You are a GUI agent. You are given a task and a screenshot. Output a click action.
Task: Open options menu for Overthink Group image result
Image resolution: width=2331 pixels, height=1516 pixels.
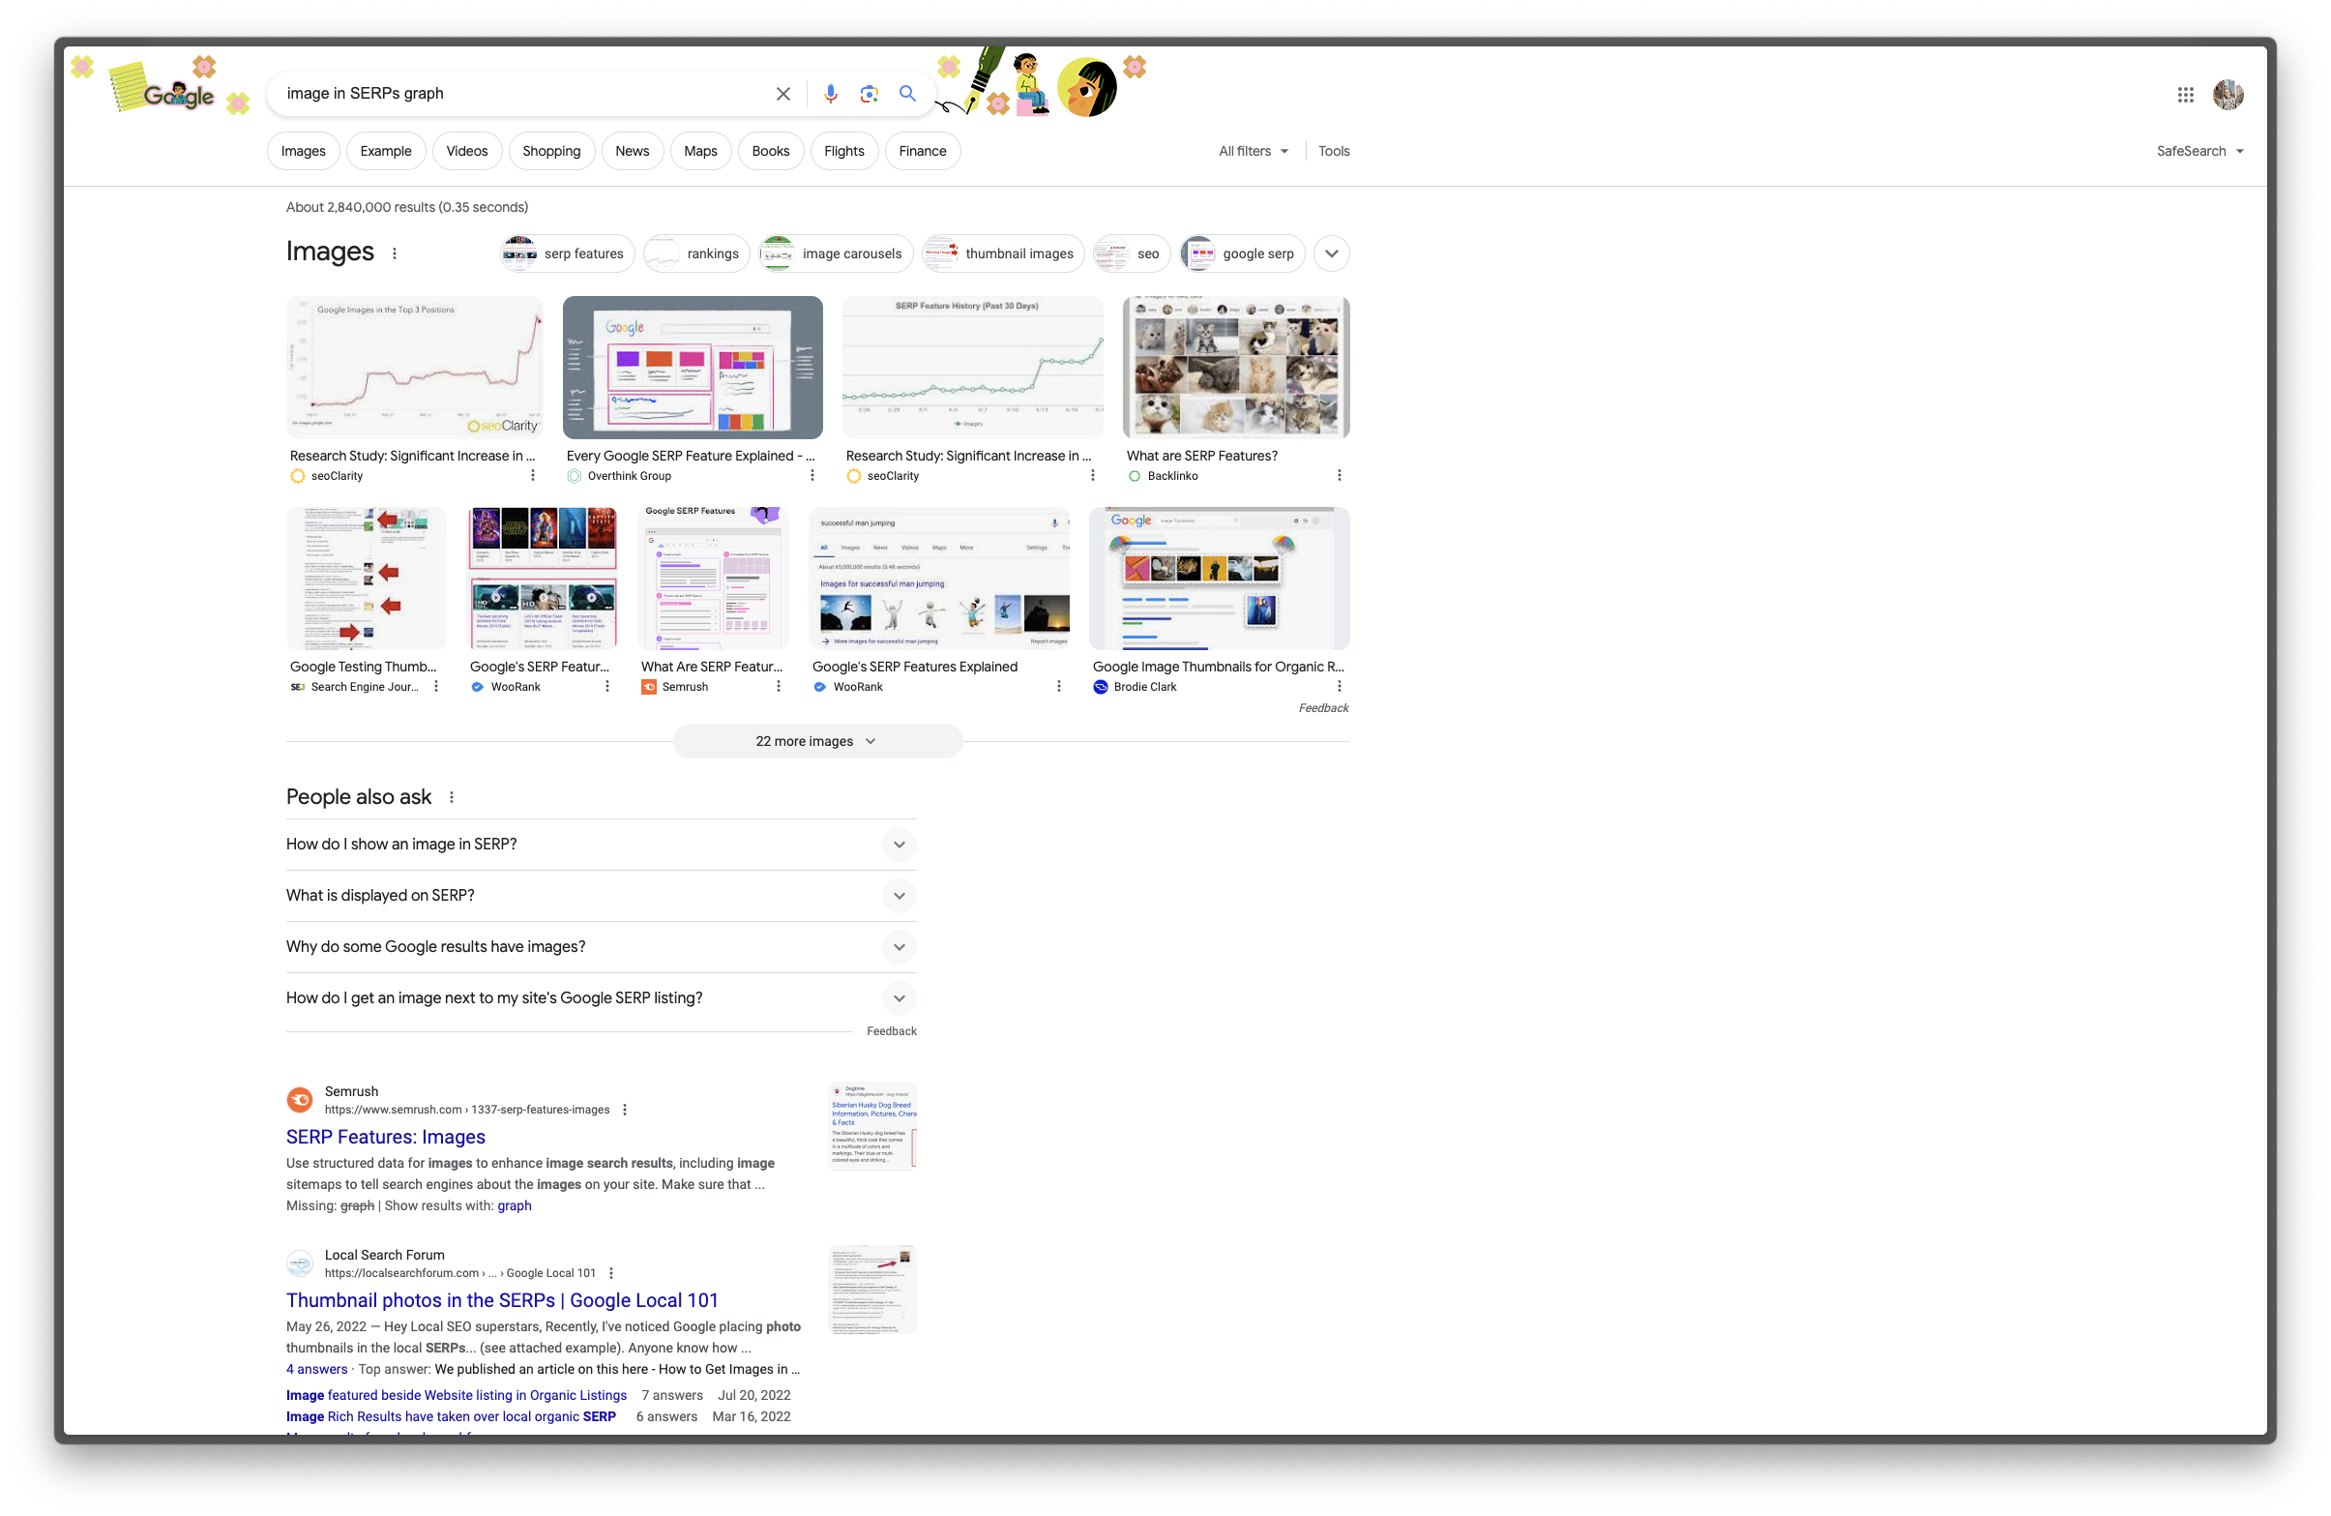811,475
